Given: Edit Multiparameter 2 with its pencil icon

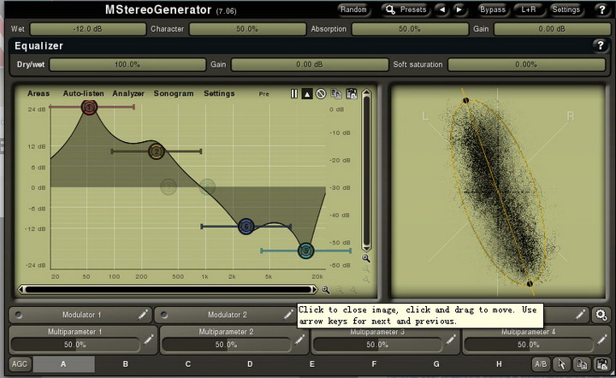Looking at the screenshot, I should coord(299,340).
